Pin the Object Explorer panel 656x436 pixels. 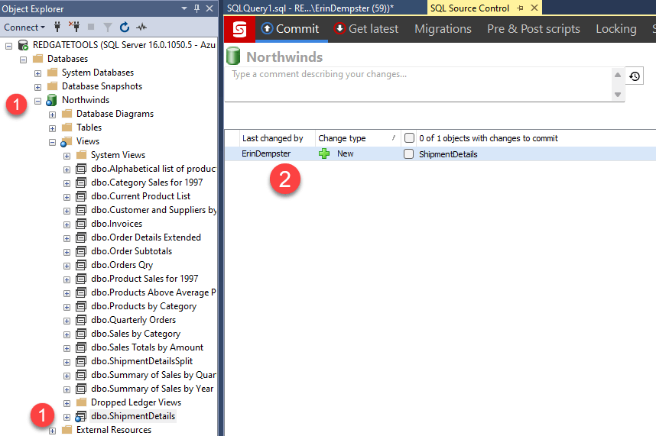click(196, 8)
